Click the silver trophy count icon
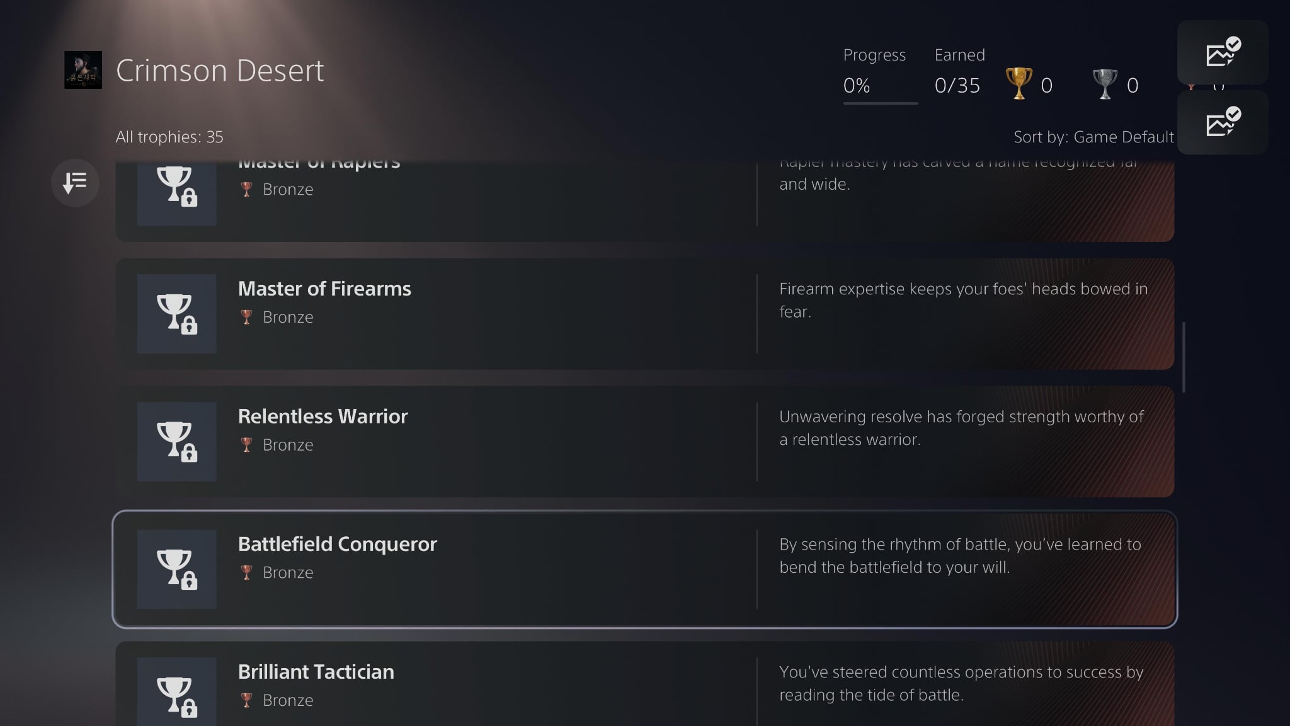Screen dimensions: 1290x726 click(x=1104, y=84)
